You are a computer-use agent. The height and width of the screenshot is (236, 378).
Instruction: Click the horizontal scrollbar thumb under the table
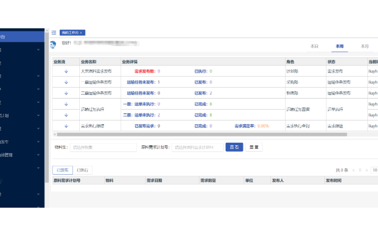pyautogui.click(x=202, y=134)
